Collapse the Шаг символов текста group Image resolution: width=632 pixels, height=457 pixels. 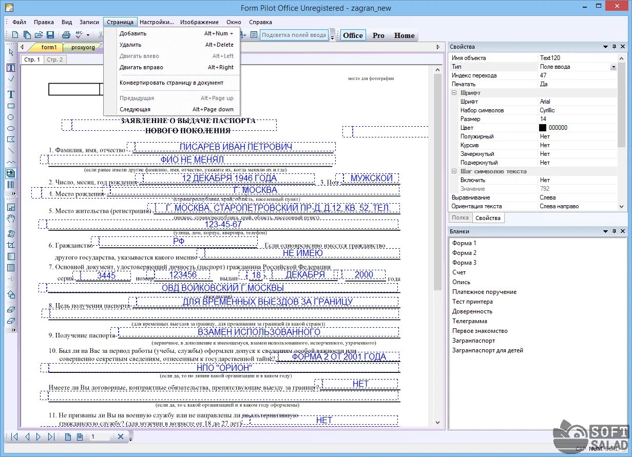tap(454, 171)
